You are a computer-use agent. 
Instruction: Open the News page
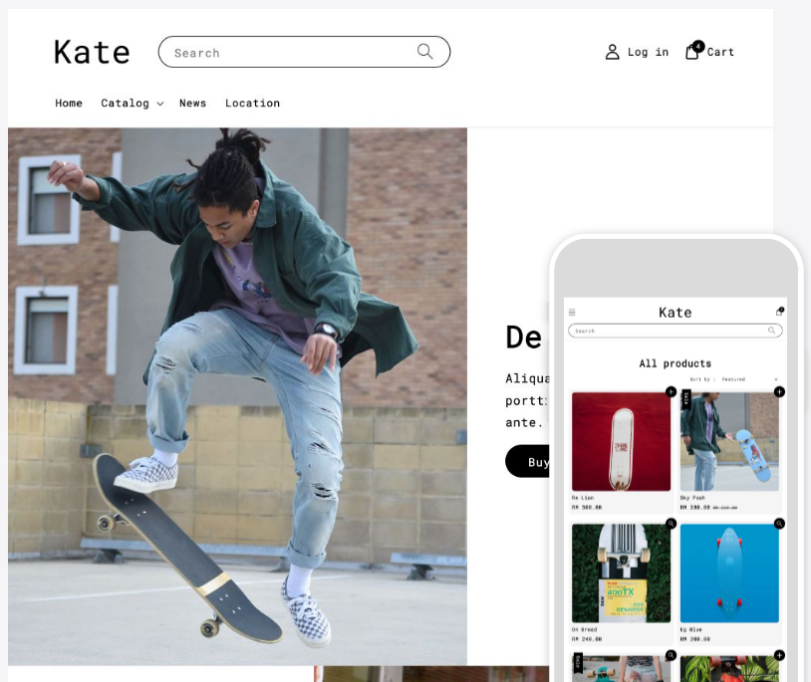pos(193,104)
